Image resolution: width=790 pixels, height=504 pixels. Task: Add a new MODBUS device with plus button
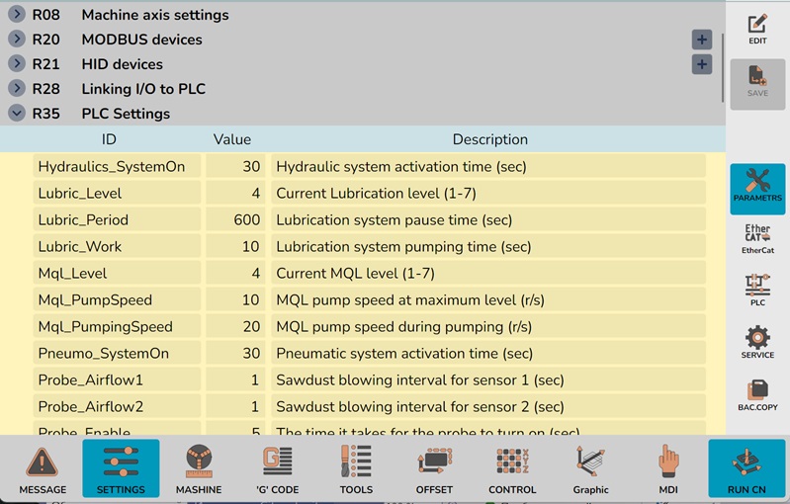coord(701,40)
